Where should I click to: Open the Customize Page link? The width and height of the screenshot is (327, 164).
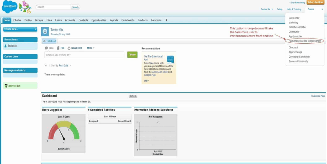(318, 96)
